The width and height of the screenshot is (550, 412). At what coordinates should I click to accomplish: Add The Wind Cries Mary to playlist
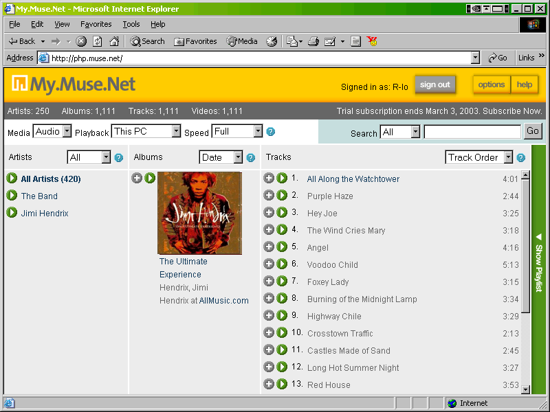point(269,229)
